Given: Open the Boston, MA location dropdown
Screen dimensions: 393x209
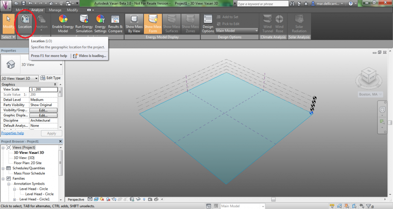Looking at the screenshot, I should pyautogui.click(x=370, y=94).
